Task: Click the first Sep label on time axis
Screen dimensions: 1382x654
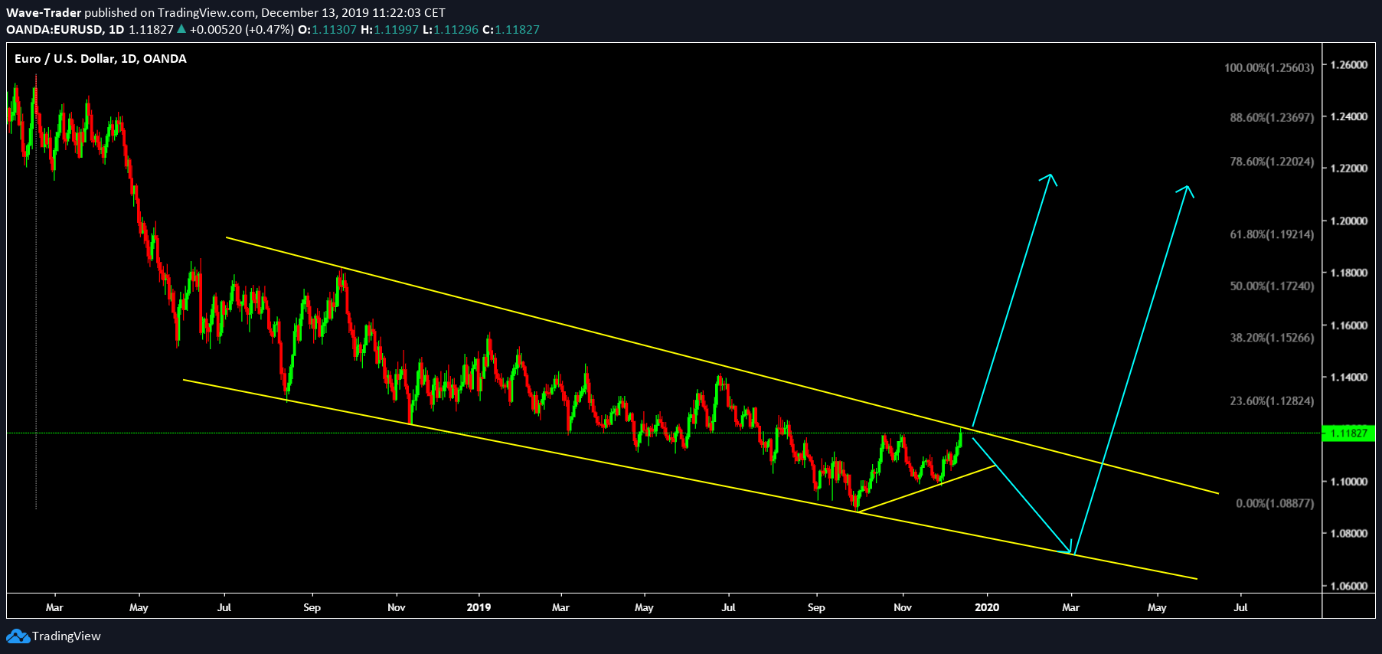Action: (312, 607)
